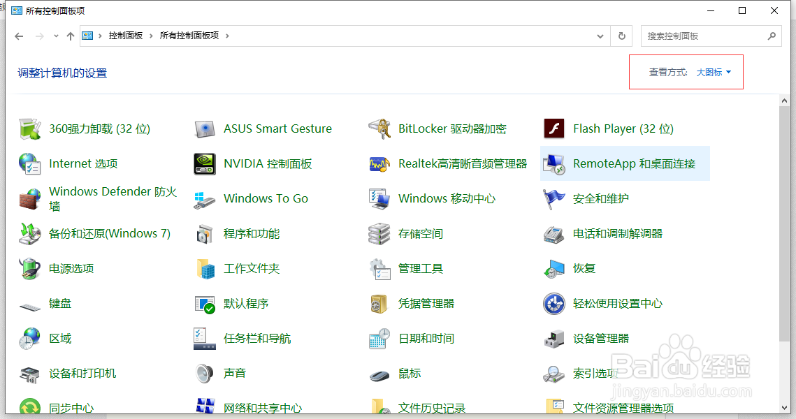This screenshot has width=796, height=419.
Task: Open the NVIDIA 控制面板 icon
Action: (x=205, y=164)
